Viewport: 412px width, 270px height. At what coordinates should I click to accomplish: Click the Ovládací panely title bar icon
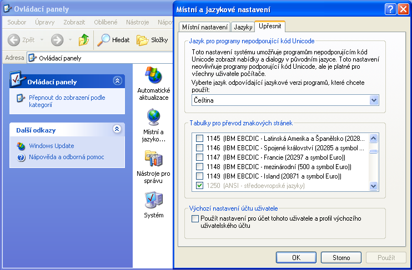point(7,9)
